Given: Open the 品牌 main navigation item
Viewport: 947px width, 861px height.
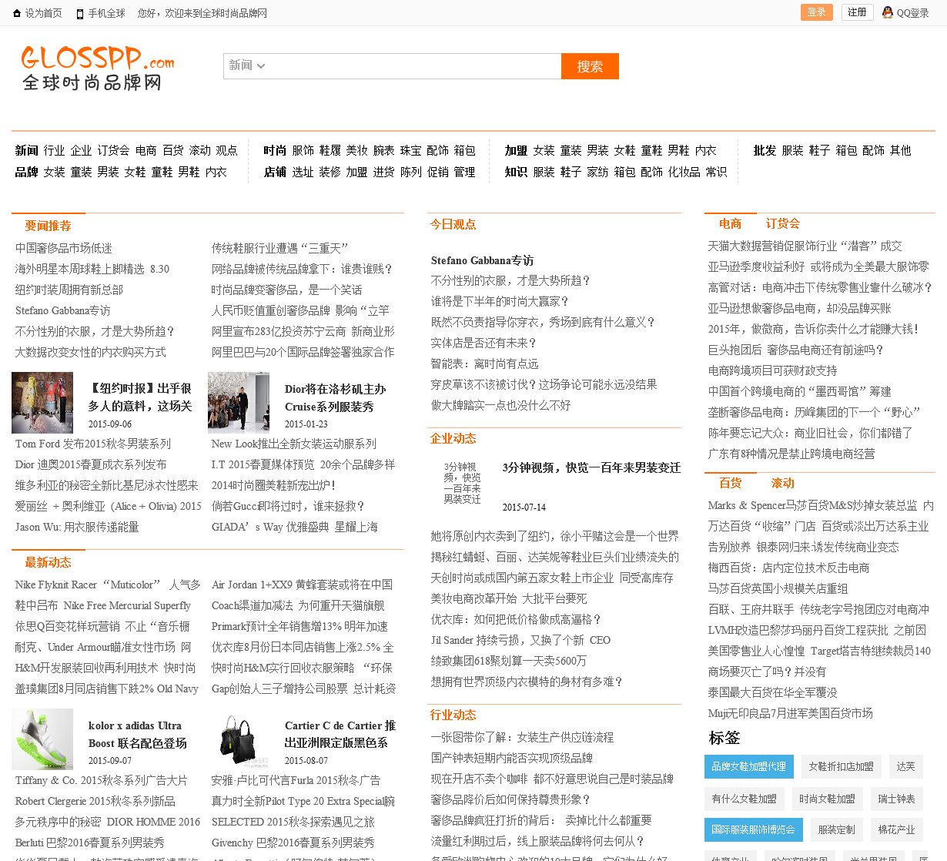Looking at the screenshot, I should pos(26,172).
